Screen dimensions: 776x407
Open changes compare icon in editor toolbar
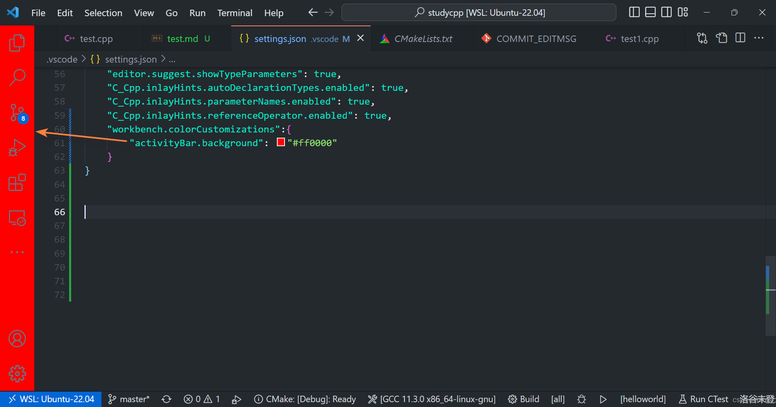(x=702, y=38)
